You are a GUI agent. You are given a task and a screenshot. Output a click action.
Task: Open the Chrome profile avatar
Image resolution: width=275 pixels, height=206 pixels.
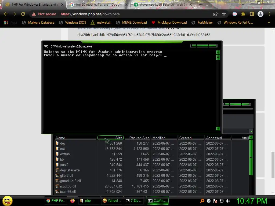(x=260, y=14)
